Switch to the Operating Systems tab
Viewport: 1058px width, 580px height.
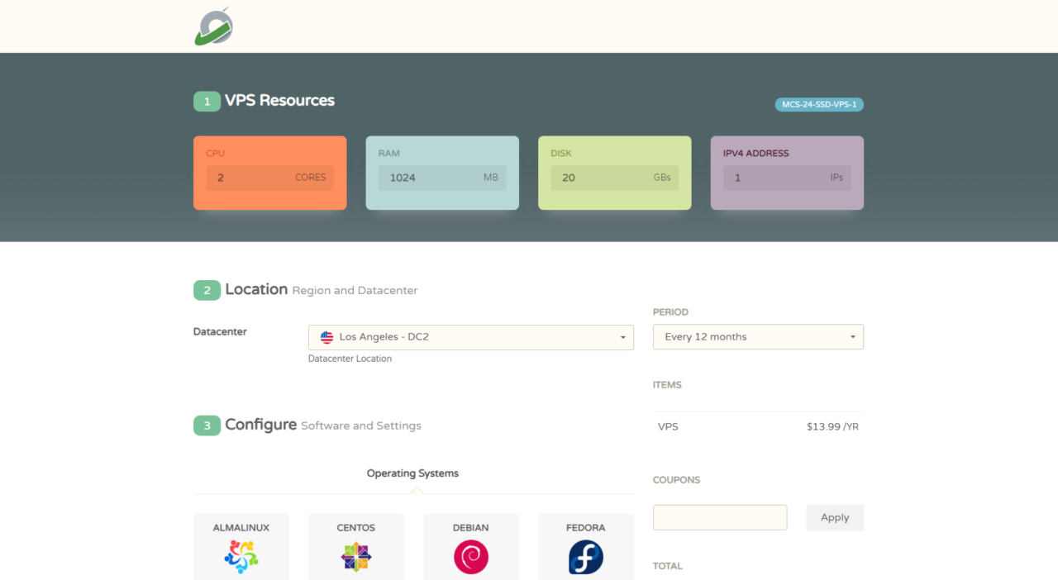[x=412, y=473]
